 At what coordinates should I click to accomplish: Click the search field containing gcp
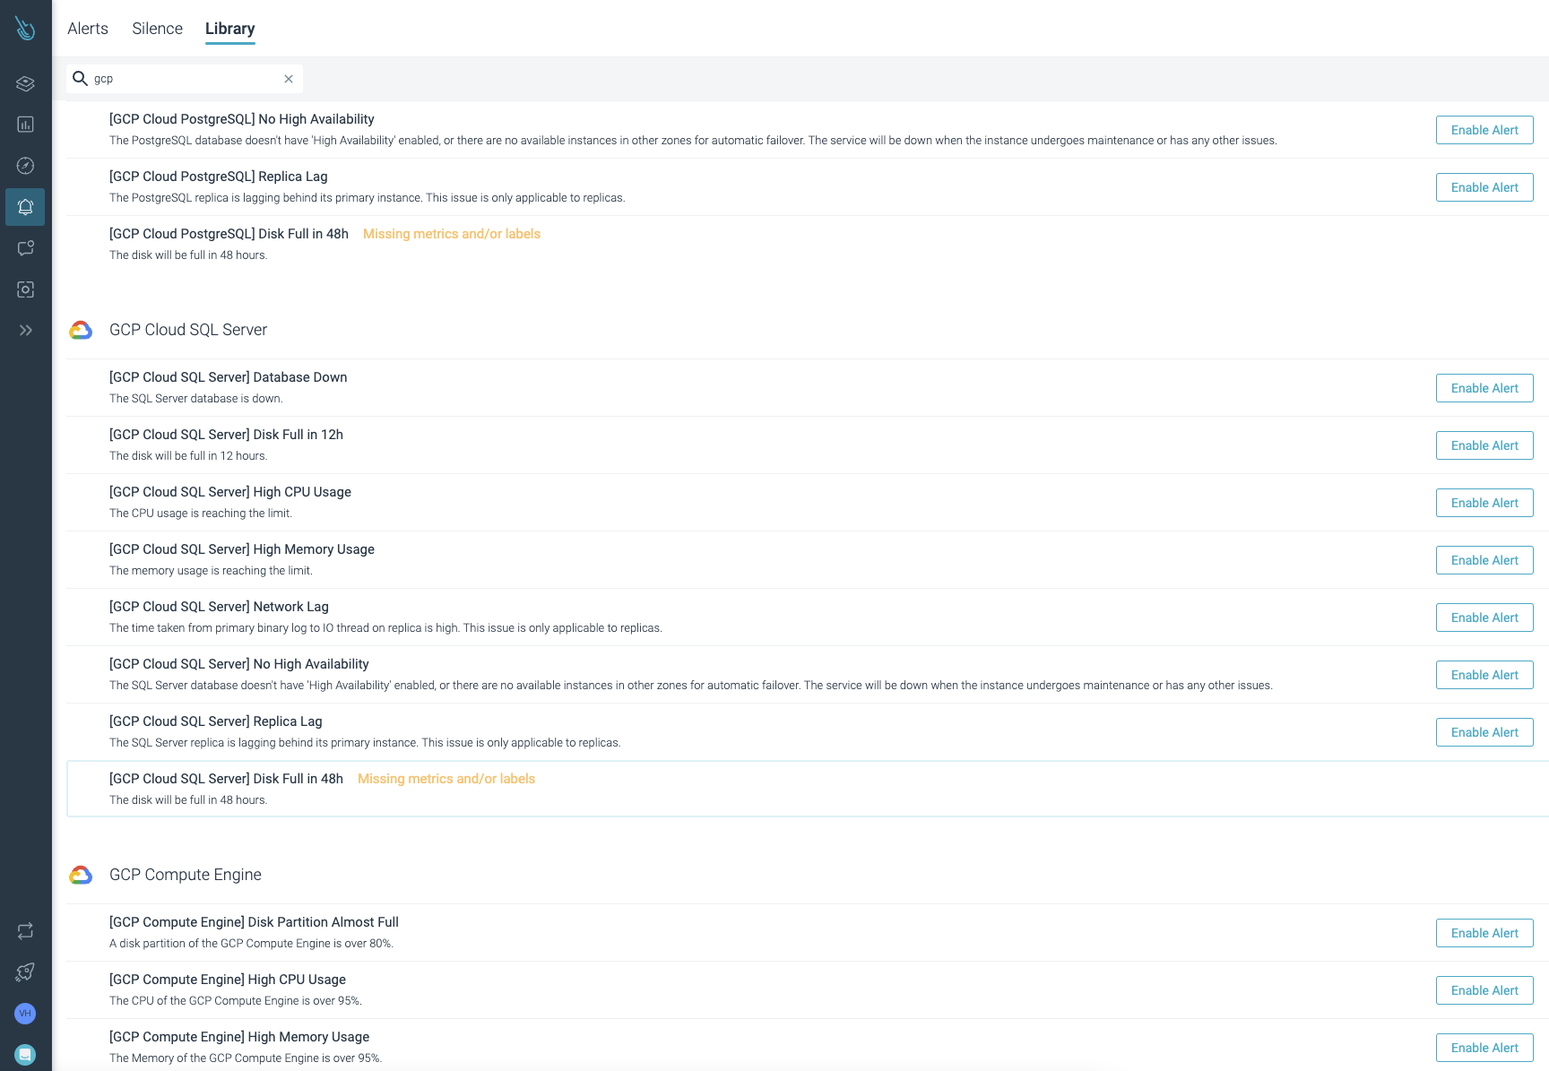coord(185,79)
